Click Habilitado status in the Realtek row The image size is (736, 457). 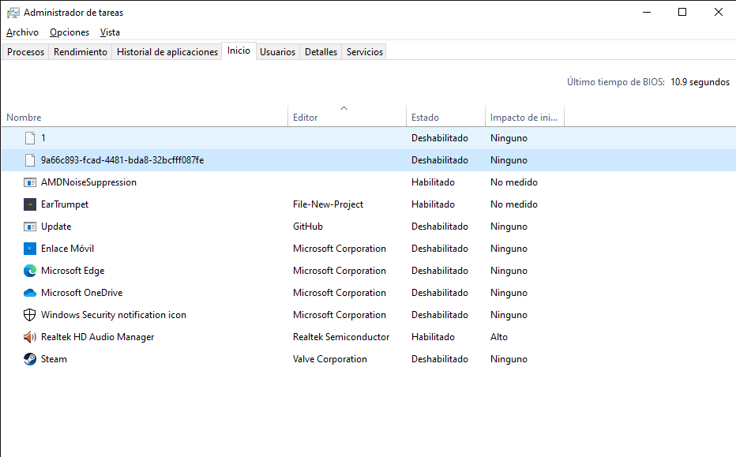click(x=434, y=337)
